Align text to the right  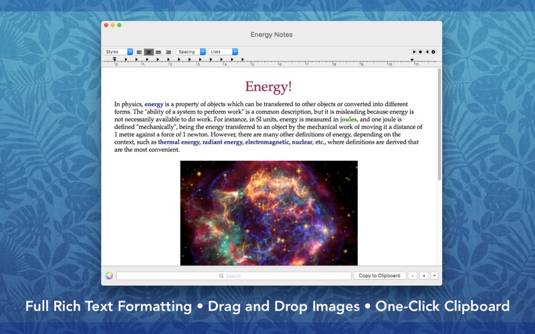coord(168,52)
